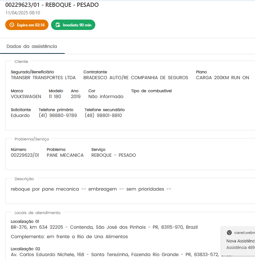Click secondary phone '(48) 98801-8810'
Image resolution: width=255 pixels, height=260 pixels.
pos(103,115)
